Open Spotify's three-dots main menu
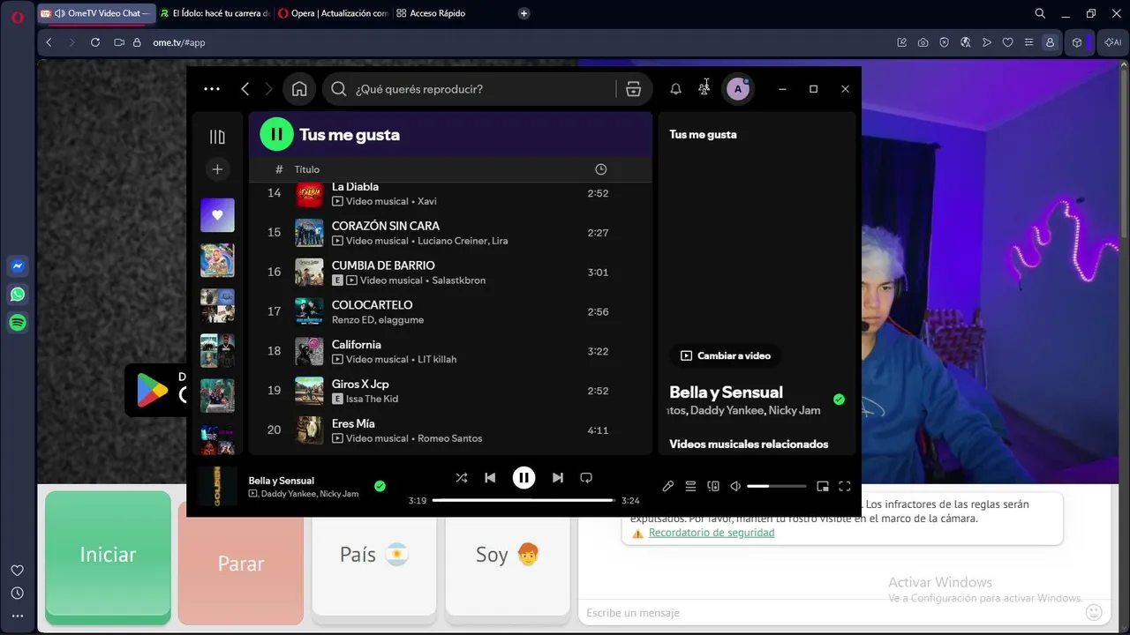 (x=212, y=89)
